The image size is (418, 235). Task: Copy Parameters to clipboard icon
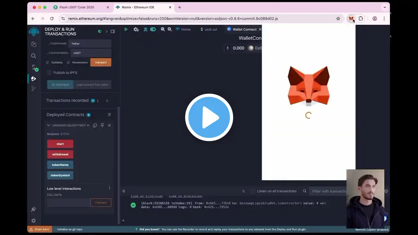[x=68, y=62]
